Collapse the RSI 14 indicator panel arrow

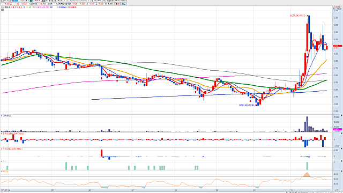2,172
